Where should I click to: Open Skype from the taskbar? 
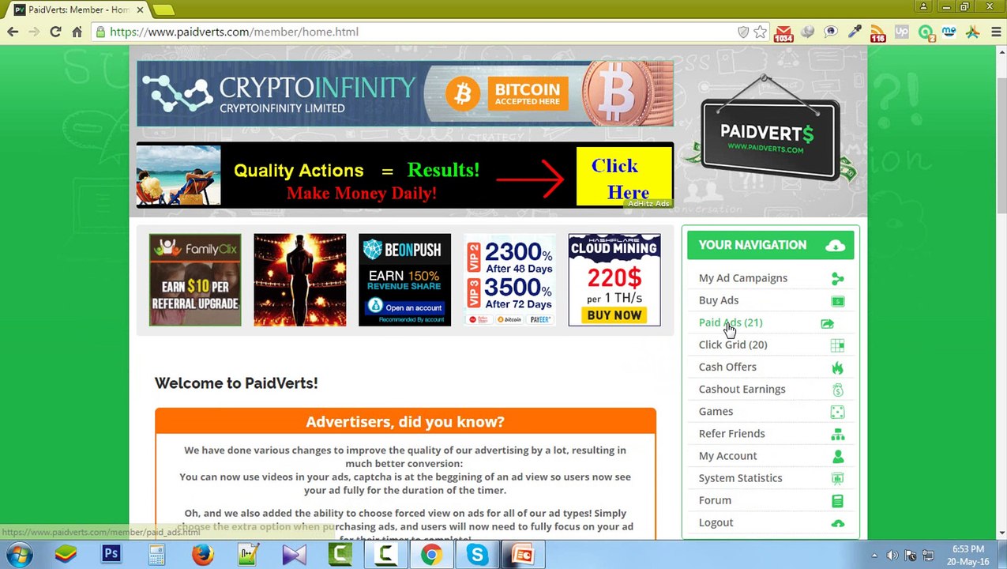click(x=477, y=555)
